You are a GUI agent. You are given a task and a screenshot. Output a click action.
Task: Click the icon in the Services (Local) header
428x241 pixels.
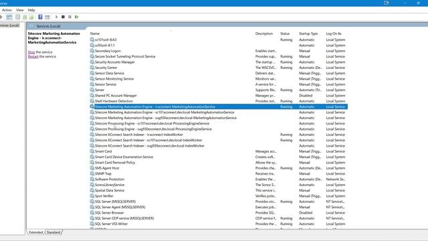(31, 26)
